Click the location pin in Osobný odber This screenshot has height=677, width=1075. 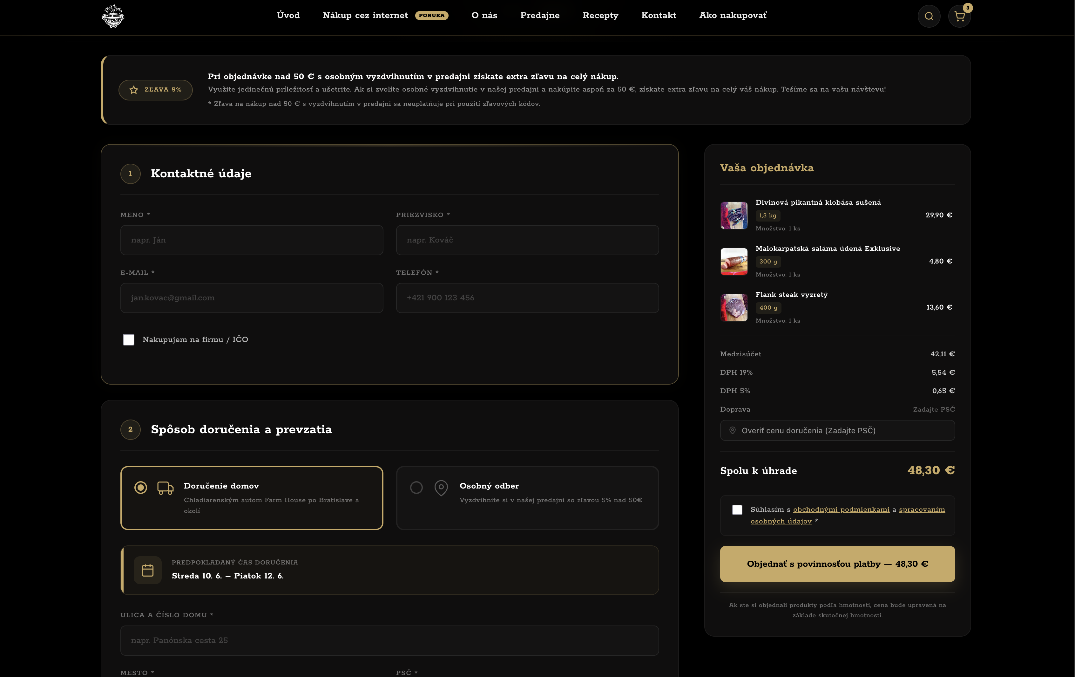(x=441, y=488)
